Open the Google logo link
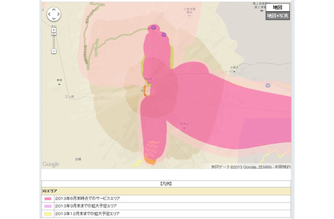 pos(51,164)
